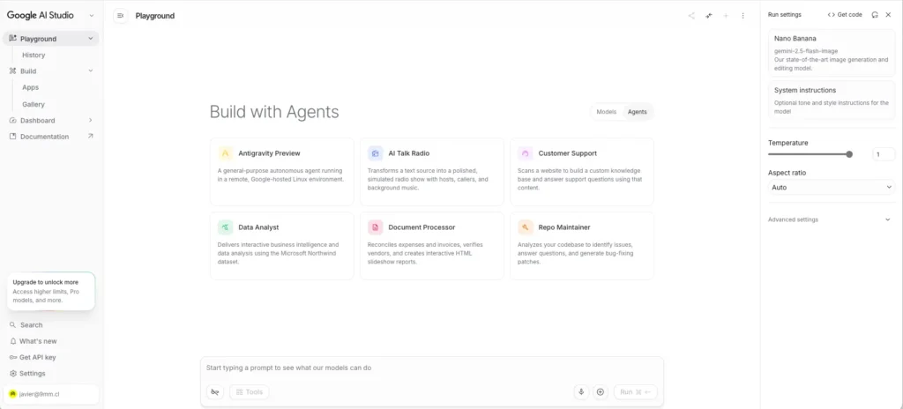Click the Run button

click(x=635, y=391)
